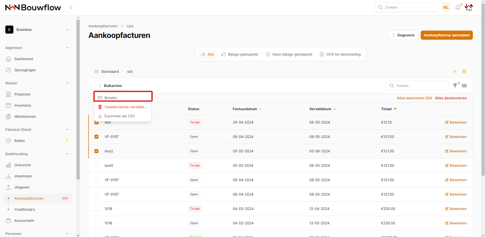Click the sidebar vertical scrollbar
Viewport: 485px width, 237px height.
tap(78, 101)
